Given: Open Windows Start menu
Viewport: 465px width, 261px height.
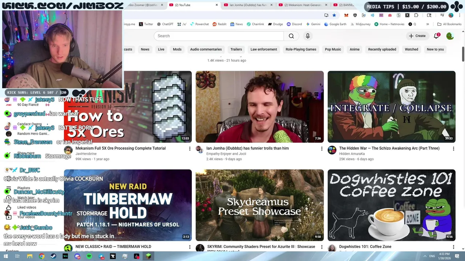Looking at the screenshot, I should (x=5, y=256).
